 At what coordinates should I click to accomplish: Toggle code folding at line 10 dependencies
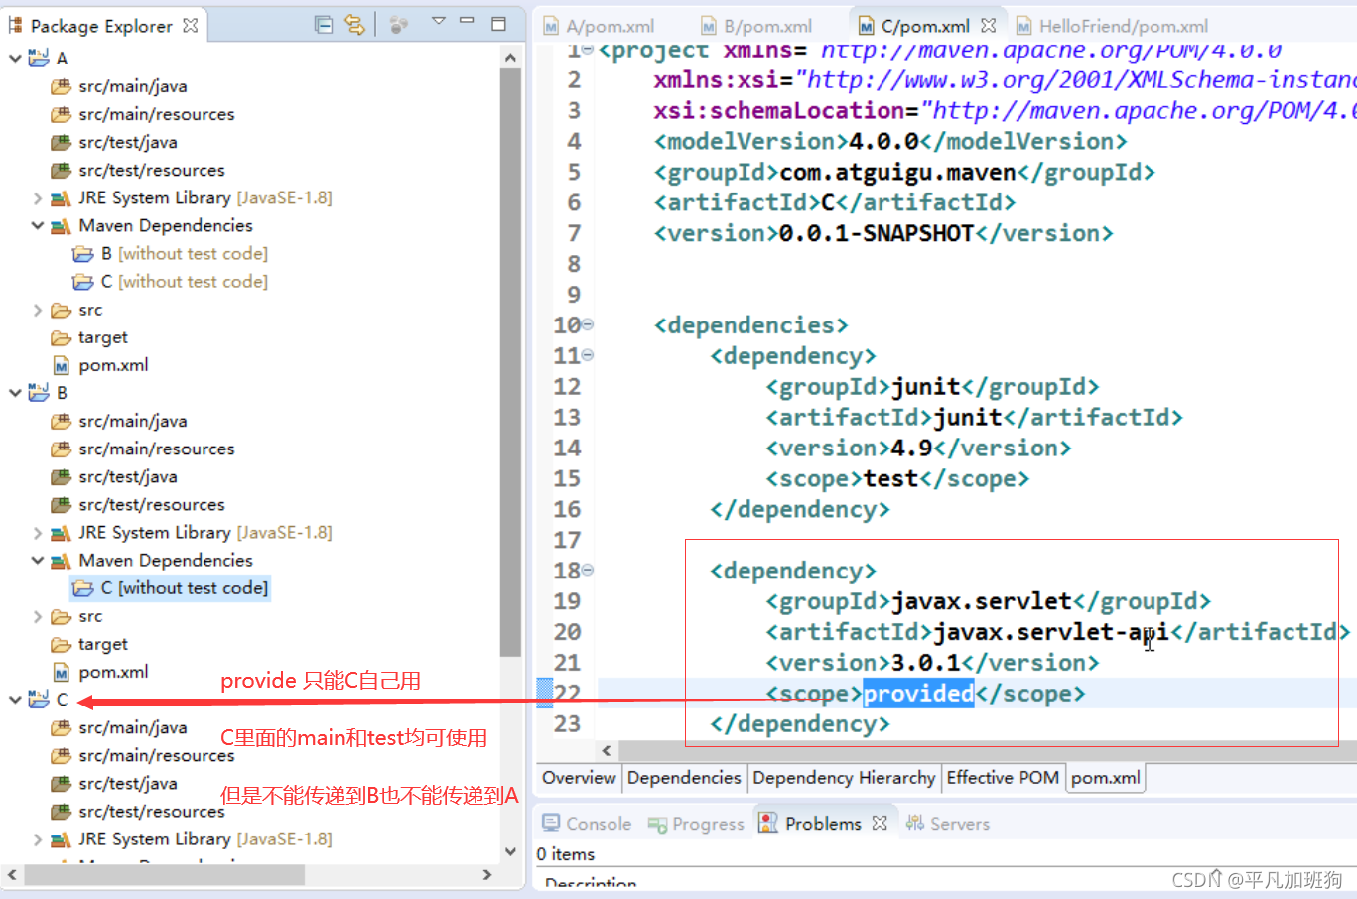tap(588, 324)
